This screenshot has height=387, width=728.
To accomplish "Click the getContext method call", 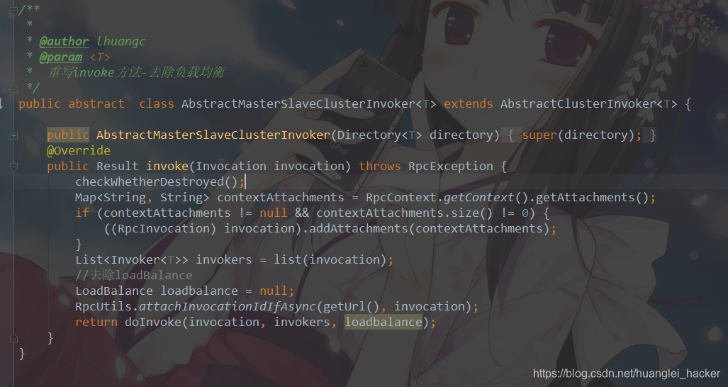I will pos(479,198).
